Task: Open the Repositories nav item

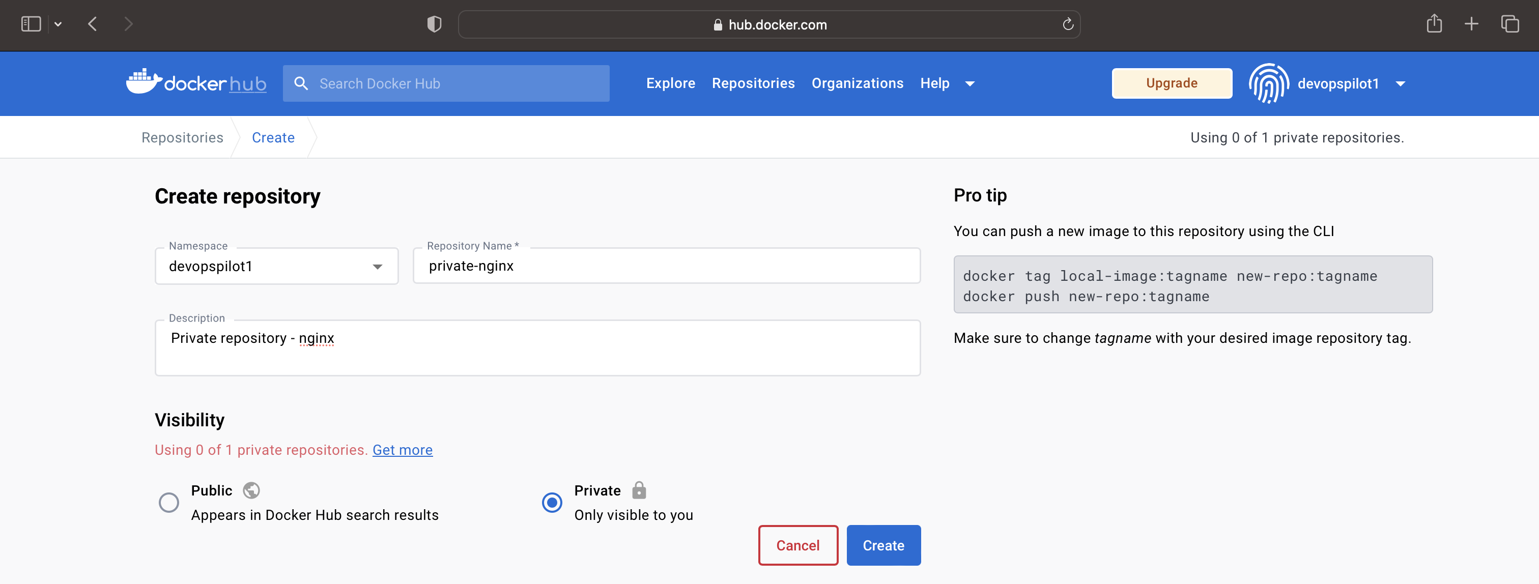Action: coord(753,83)
